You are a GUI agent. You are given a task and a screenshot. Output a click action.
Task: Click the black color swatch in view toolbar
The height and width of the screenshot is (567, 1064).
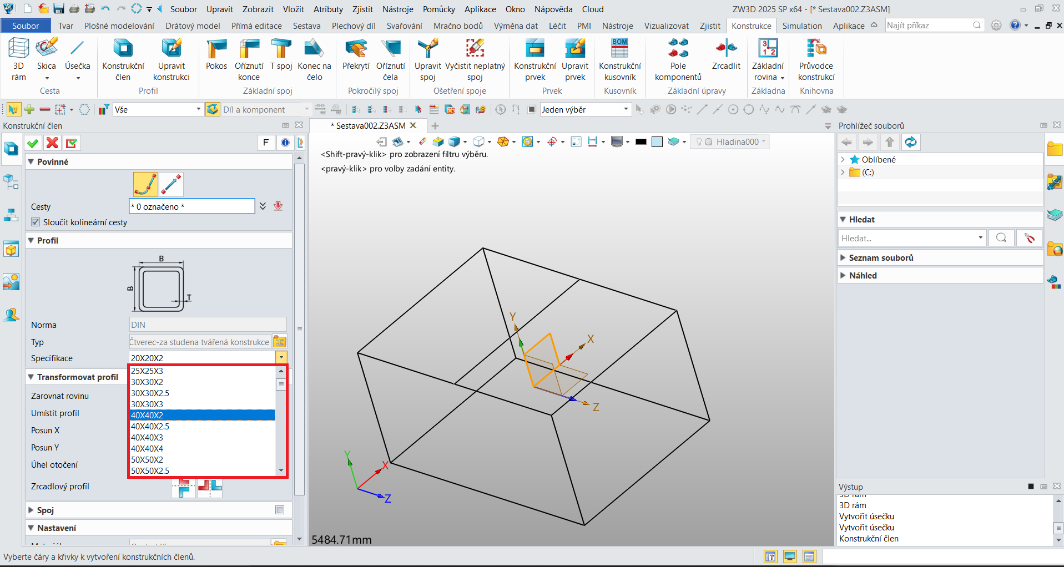pos(641,142)
